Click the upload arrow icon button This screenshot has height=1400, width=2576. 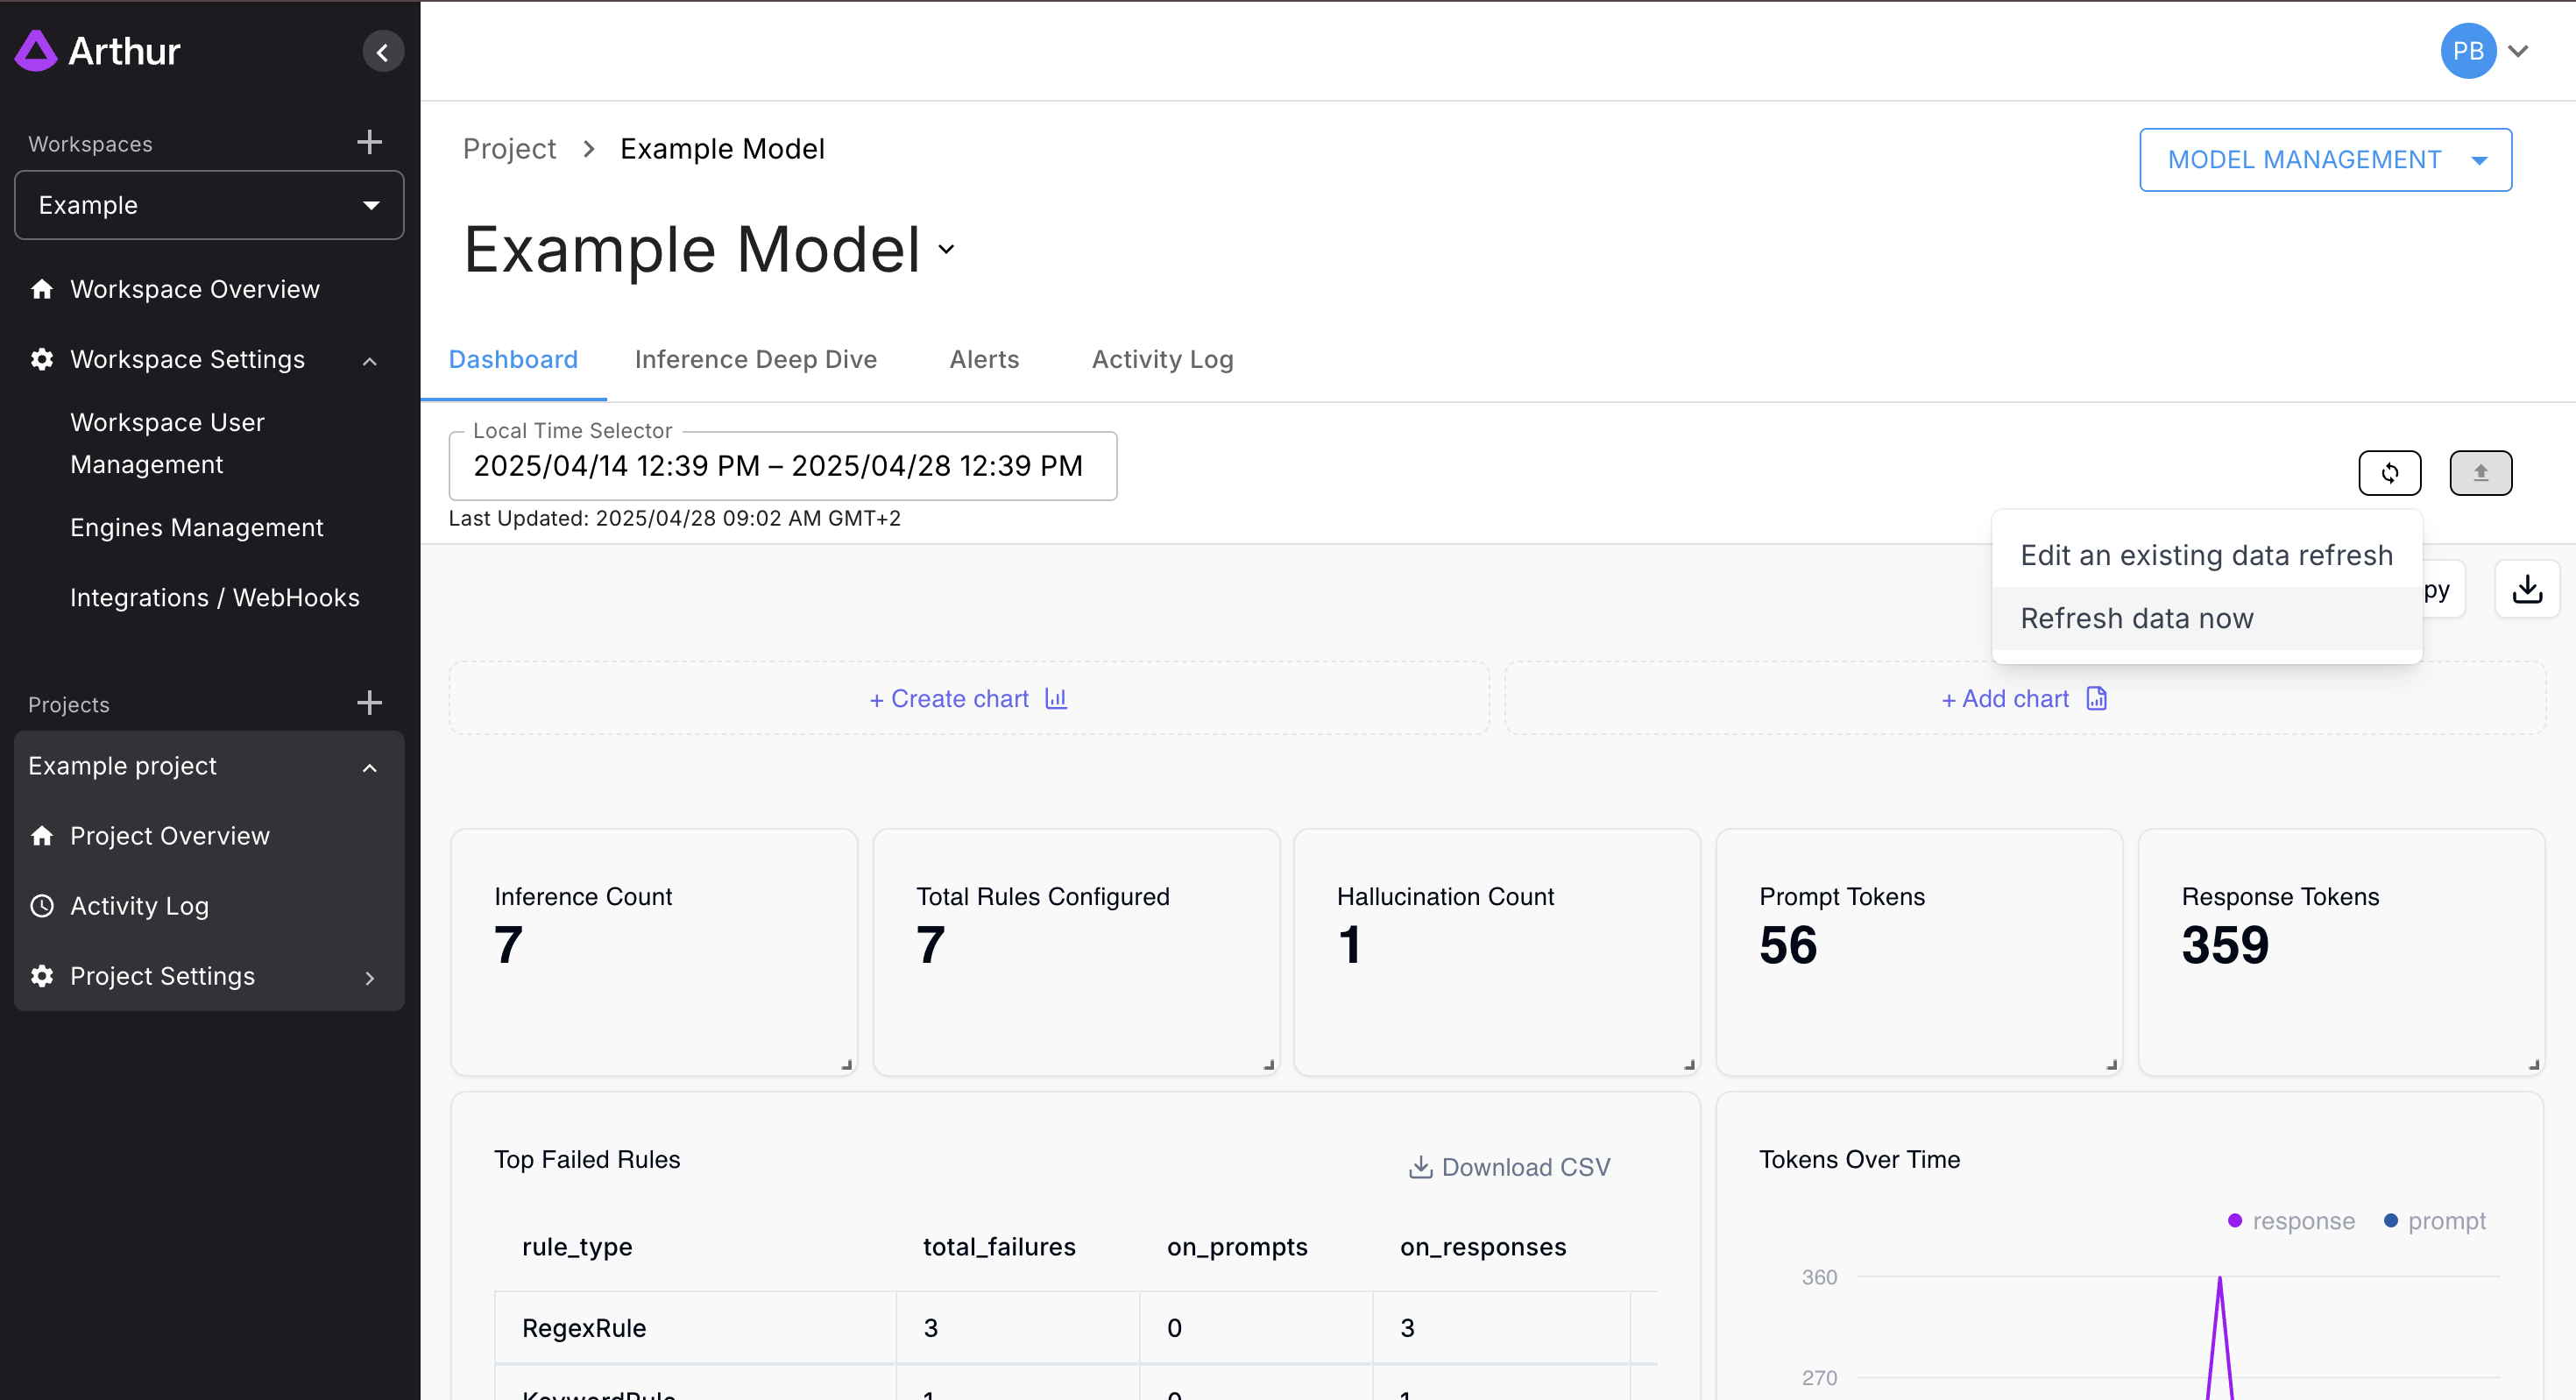(x=2480, y=473)
